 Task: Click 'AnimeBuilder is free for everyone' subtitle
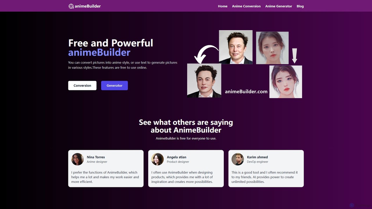[186, 138]
